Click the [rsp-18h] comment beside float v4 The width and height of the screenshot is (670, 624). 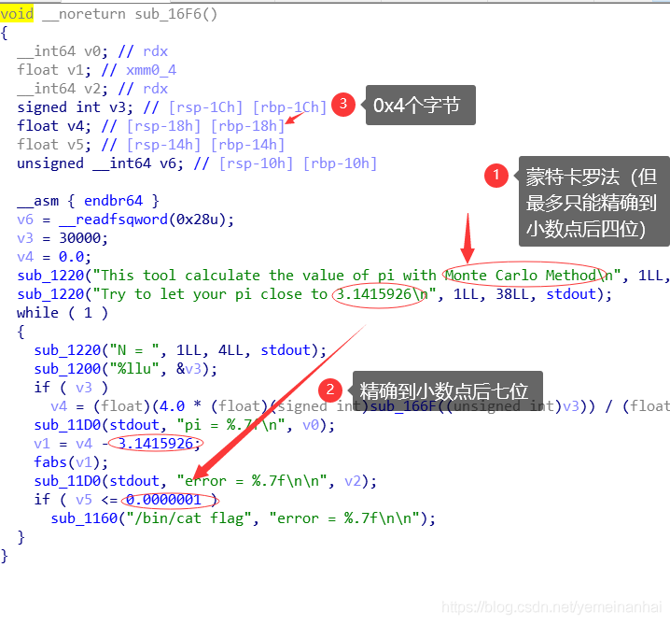click(163, 126)
